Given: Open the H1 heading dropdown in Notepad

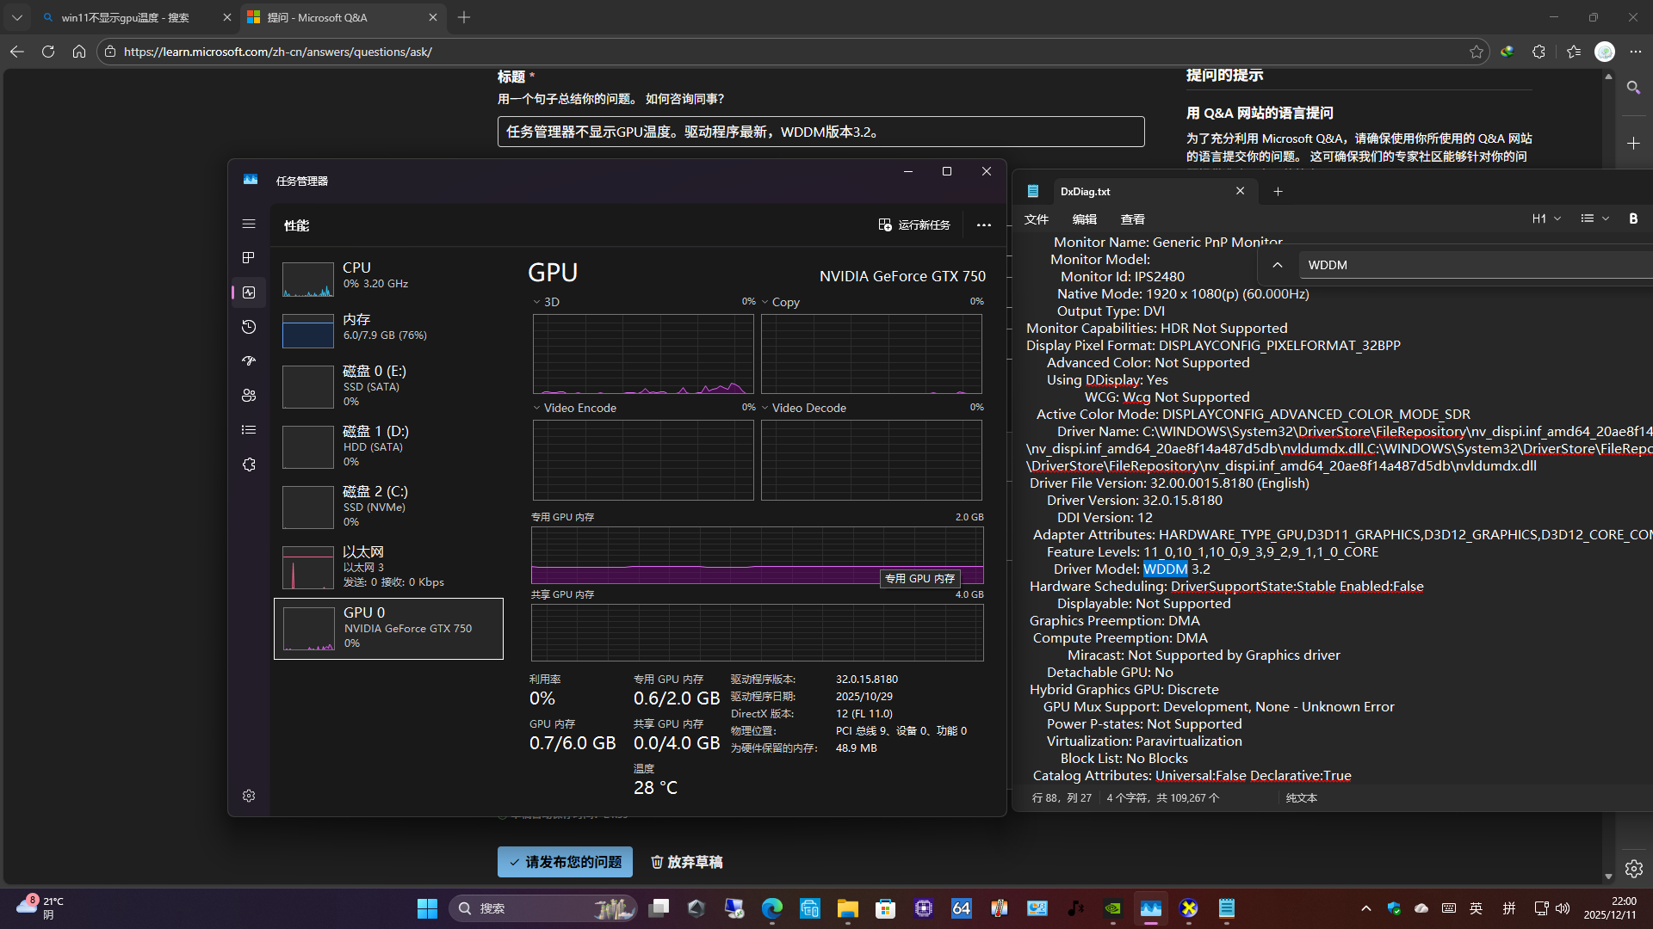Looking at the screenshot, I should coord(1546,218).
